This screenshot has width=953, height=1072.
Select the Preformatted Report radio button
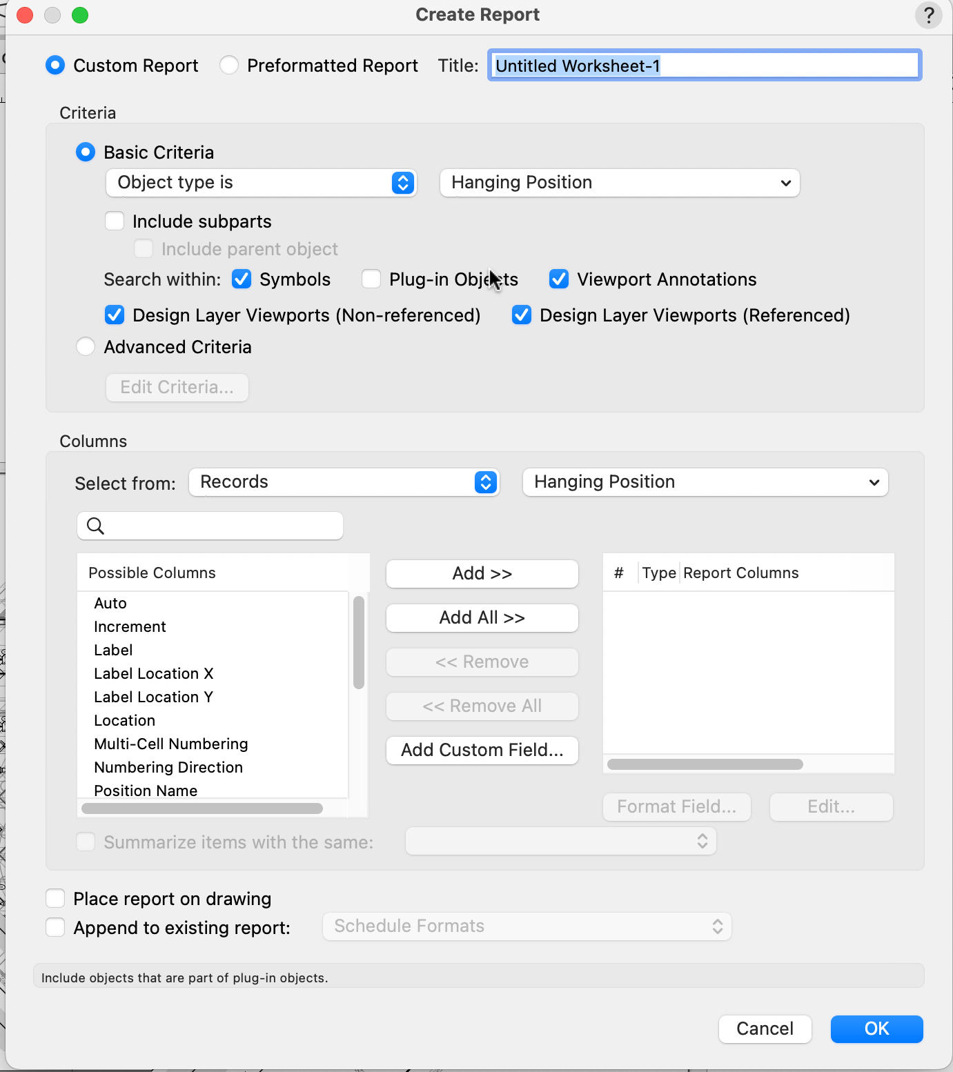tap(229, 66)
